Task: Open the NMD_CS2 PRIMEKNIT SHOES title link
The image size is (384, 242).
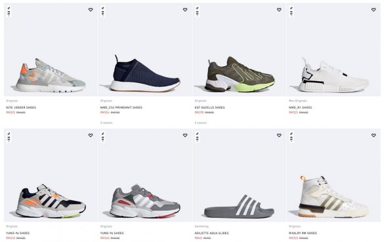Action: (x=121, y=107)
